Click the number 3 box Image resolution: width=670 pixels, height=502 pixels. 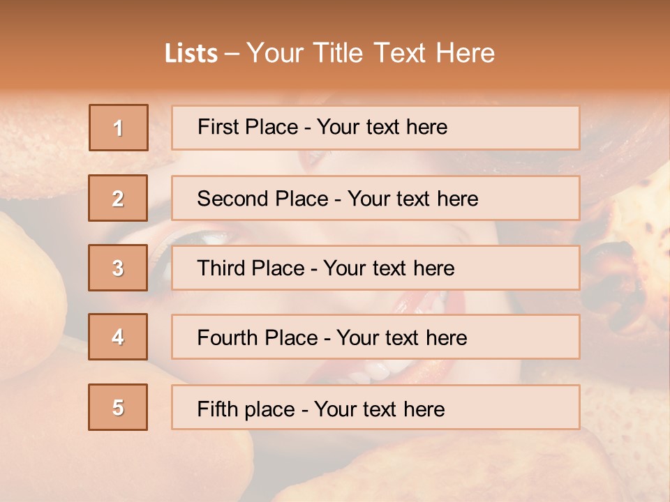tap(118, 268)
